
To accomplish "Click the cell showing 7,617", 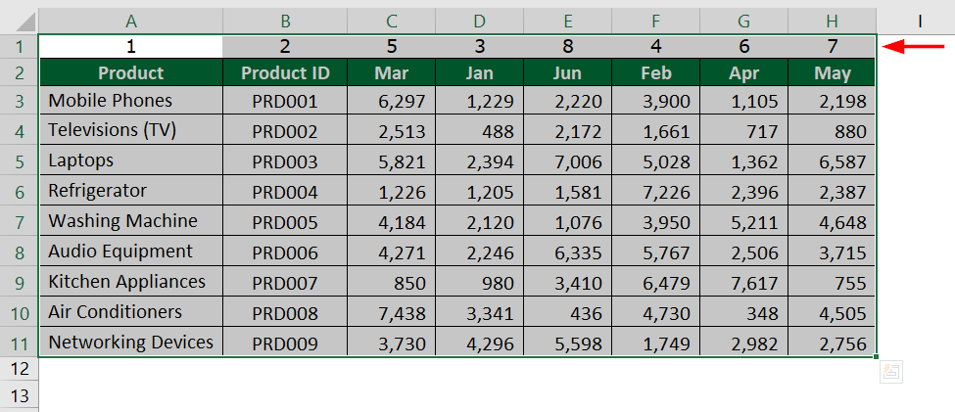I will click(743, 283).
